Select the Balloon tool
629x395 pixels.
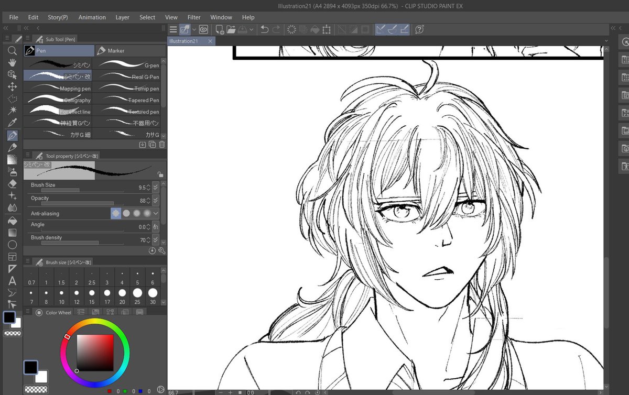[x=13, y=292]
